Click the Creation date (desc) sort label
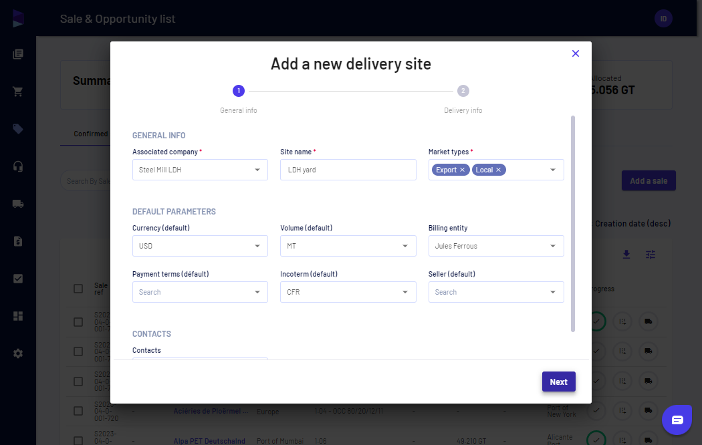 (632, 224)
